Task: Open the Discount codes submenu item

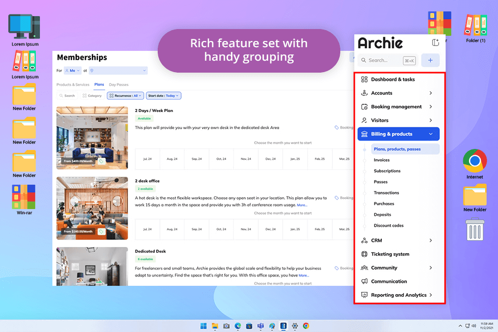Action: 389,226
